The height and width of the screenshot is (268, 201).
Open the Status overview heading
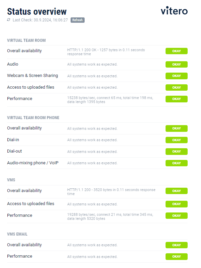[x=37, y=11]
